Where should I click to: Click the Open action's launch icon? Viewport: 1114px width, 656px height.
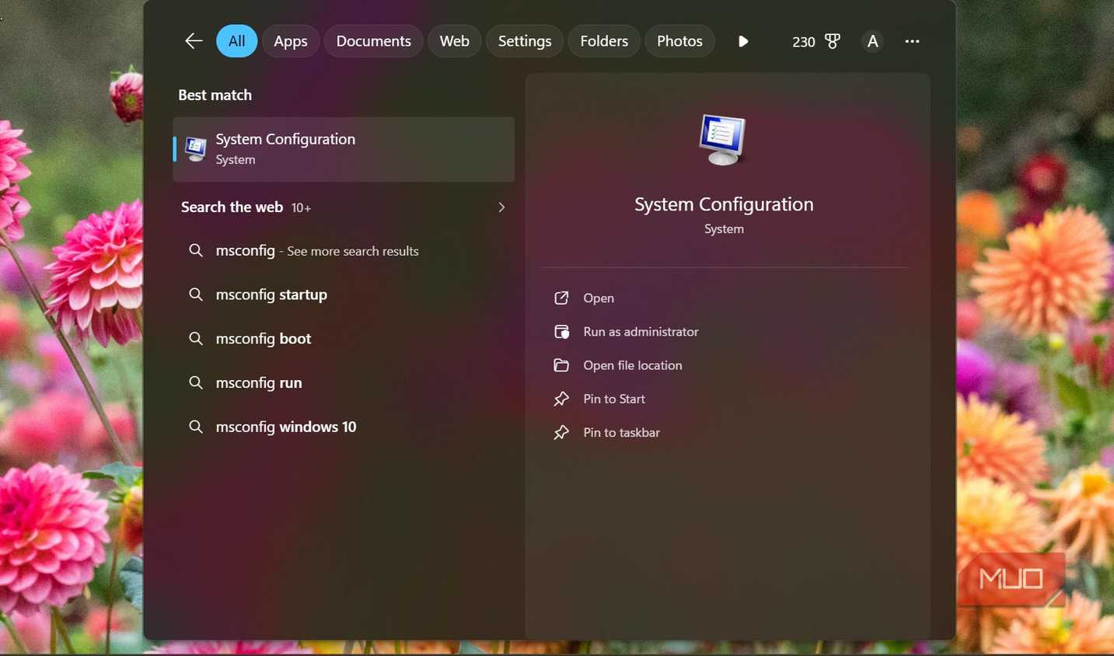coord(561,298)
